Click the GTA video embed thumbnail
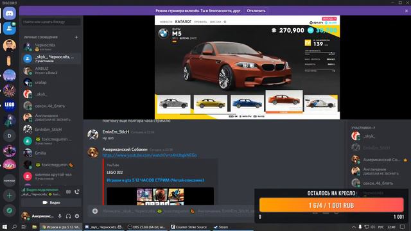This screenshot has width=411, height=231. pyautogui.click(x=160, y=196)
